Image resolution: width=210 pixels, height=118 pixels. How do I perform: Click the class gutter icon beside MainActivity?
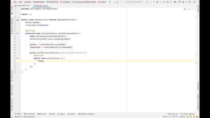pos(18,20)
